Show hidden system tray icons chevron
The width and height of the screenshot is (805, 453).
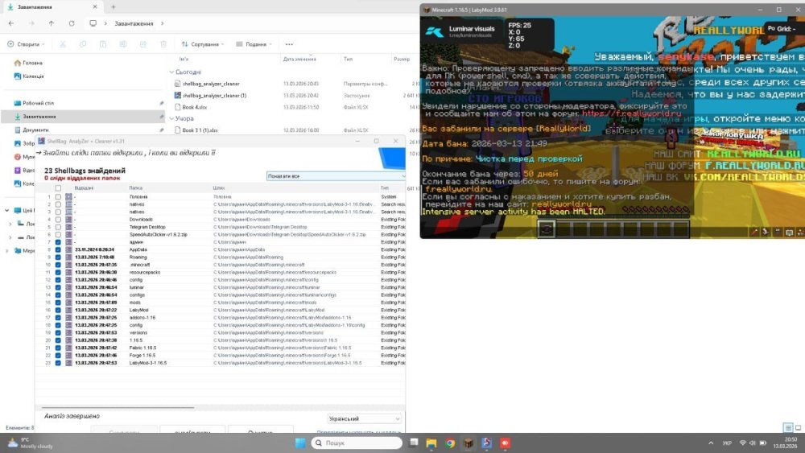point(711,443)
